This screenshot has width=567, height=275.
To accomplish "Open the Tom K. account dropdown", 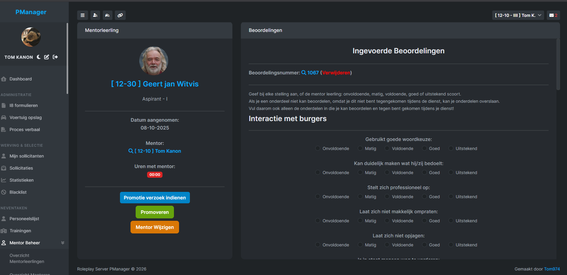I will point(518,15).
